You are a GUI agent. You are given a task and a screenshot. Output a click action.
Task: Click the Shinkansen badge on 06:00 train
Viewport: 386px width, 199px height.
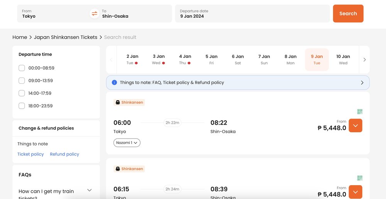129,103
